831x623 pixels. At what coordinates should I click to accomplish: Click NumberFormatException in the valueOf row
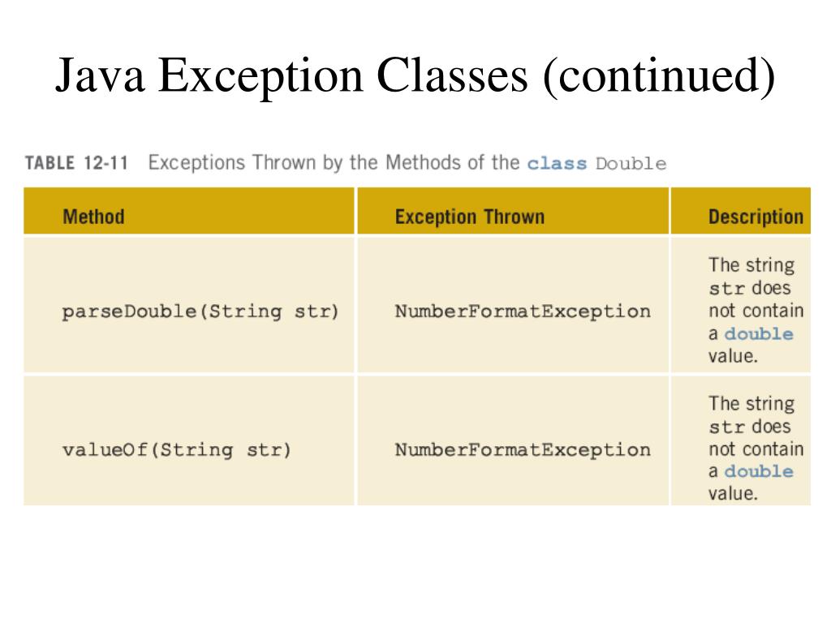click(x=523, y=449)
